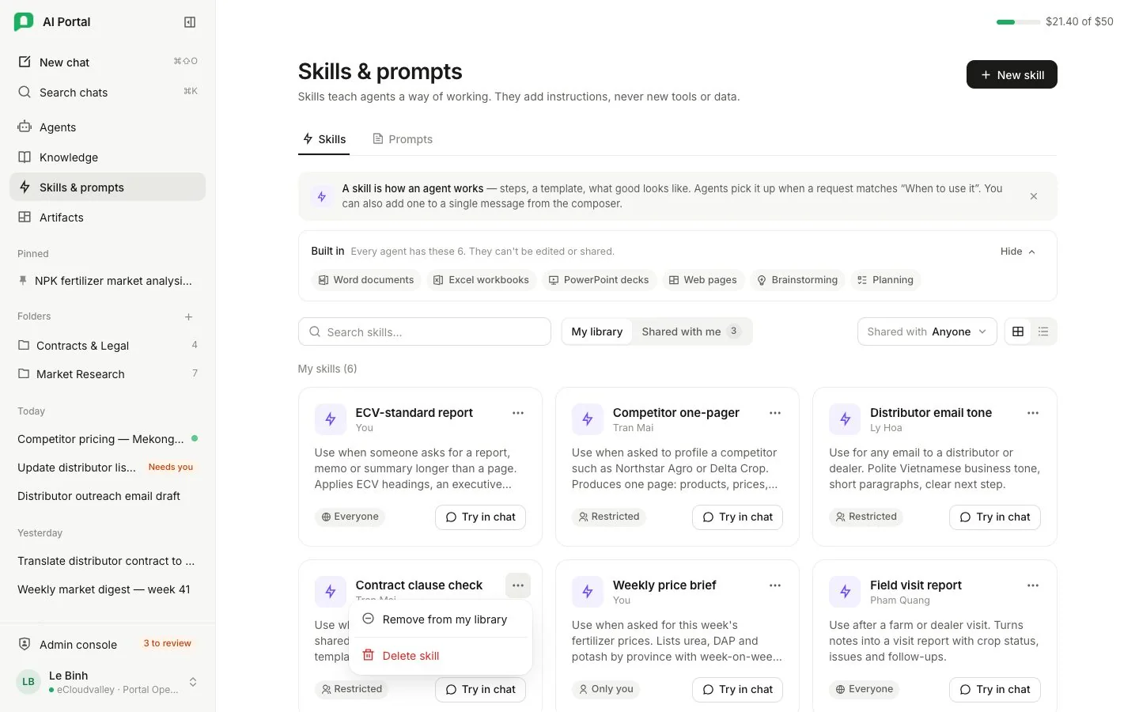Choose Delete skill from menu

[440, 655]
